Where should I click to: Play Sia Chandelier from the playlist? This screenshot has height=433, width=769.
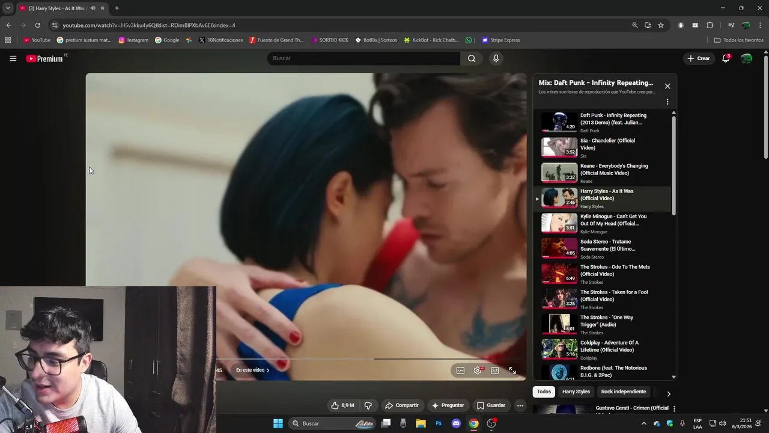tap(601, 147)
